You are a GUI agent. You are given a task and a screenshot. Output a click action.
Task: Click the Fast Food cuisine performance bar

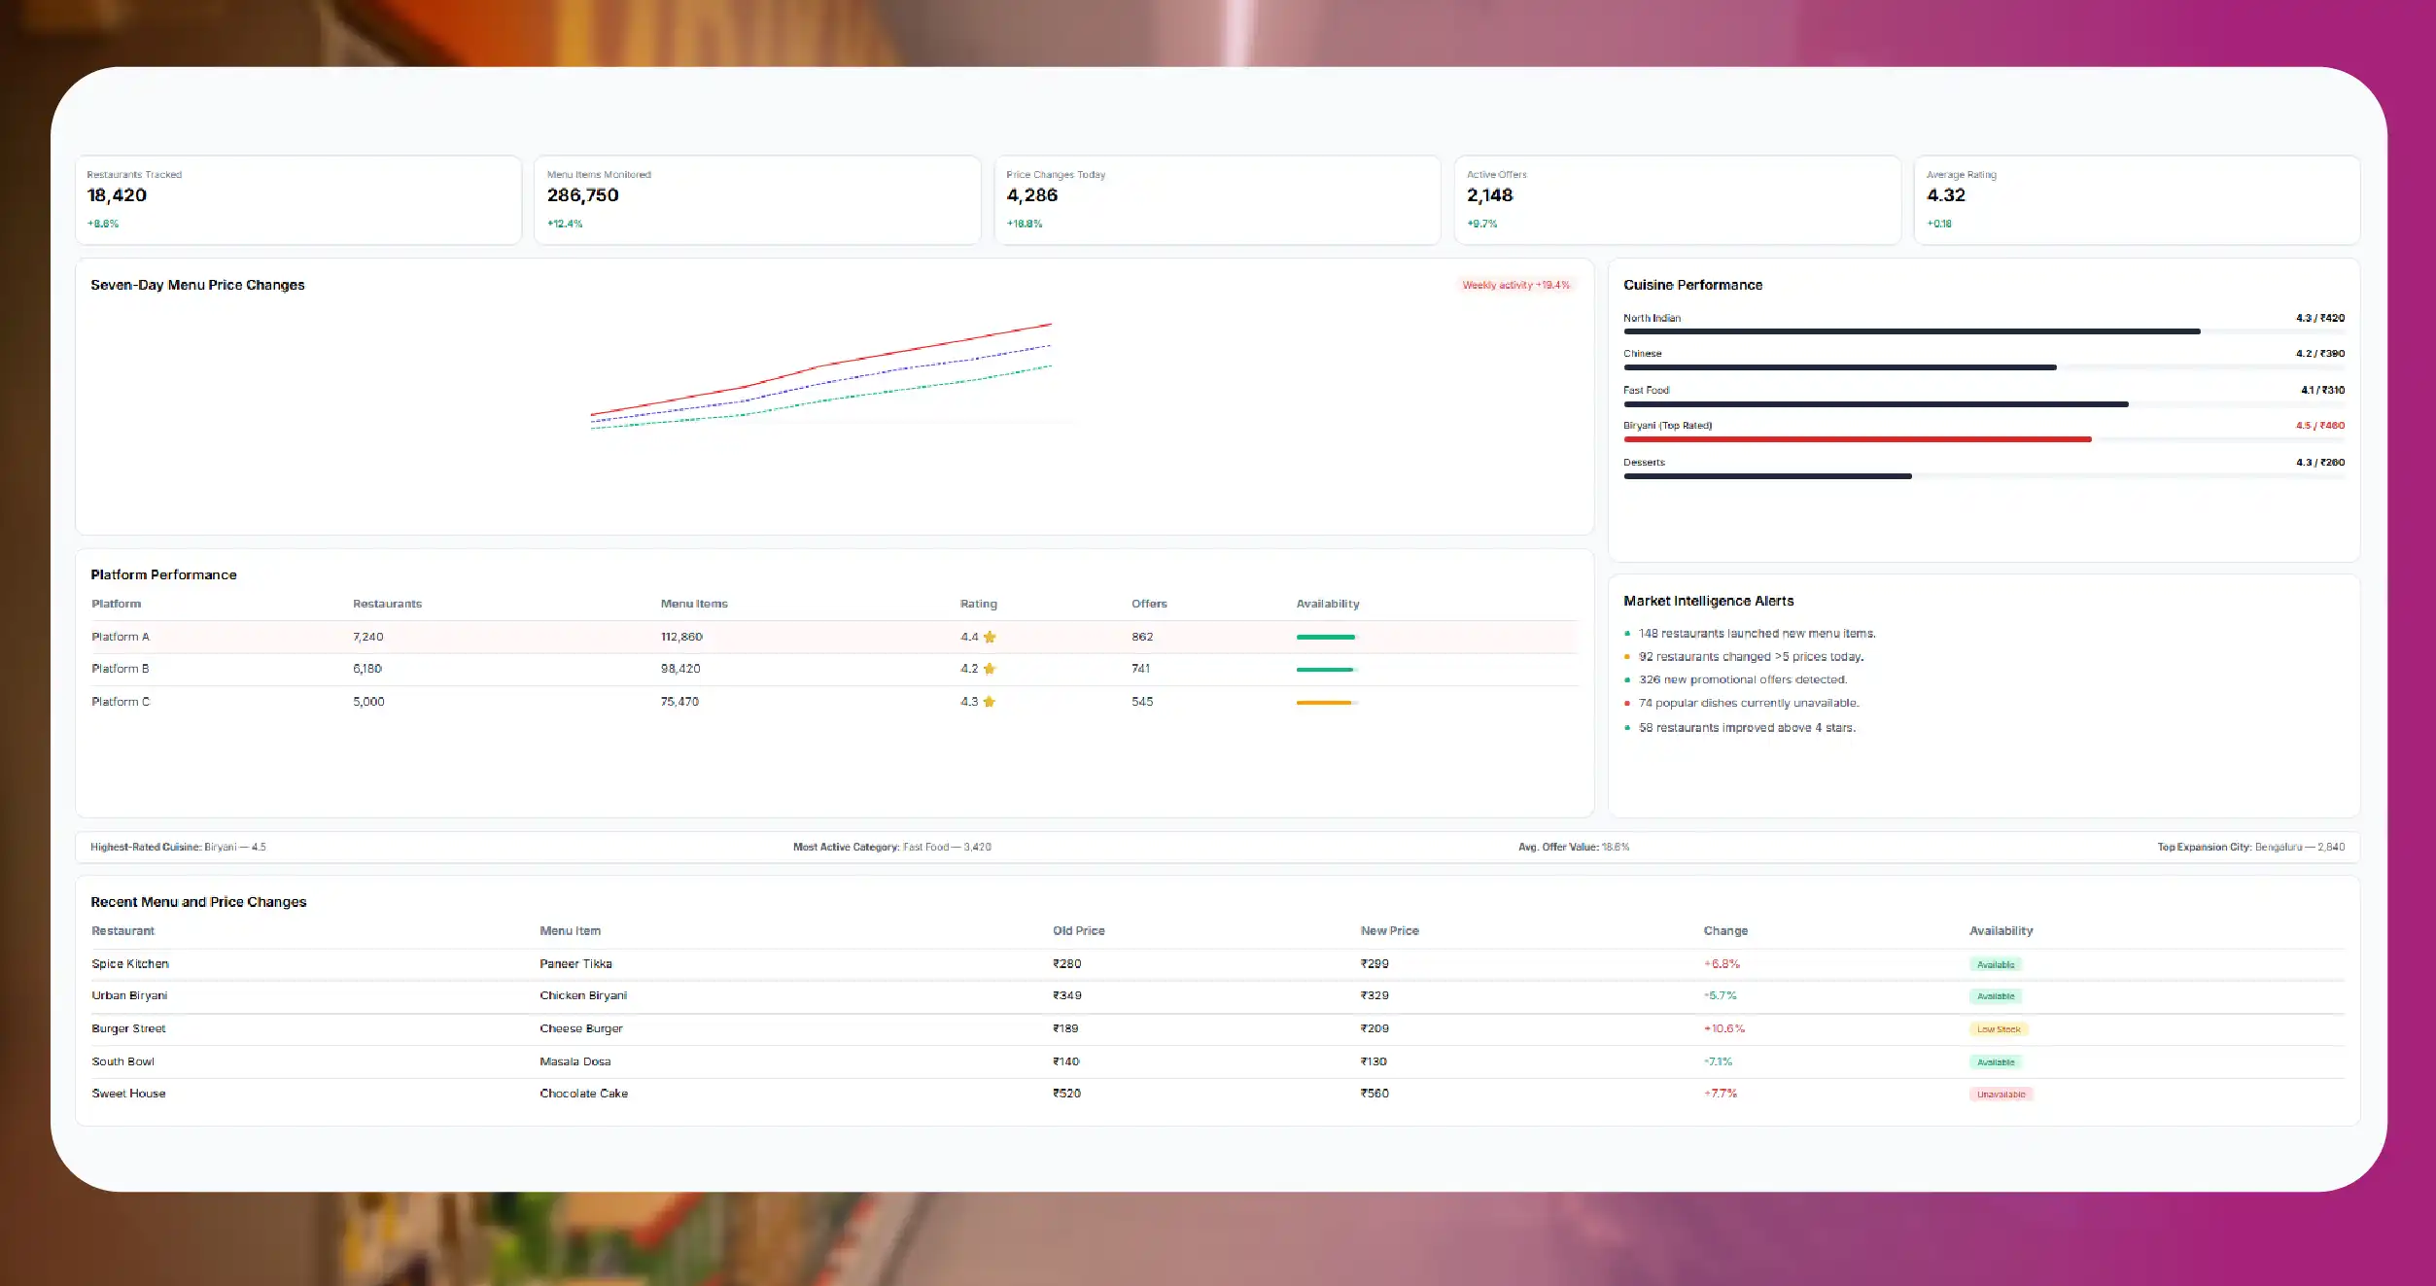[1875, 404]
